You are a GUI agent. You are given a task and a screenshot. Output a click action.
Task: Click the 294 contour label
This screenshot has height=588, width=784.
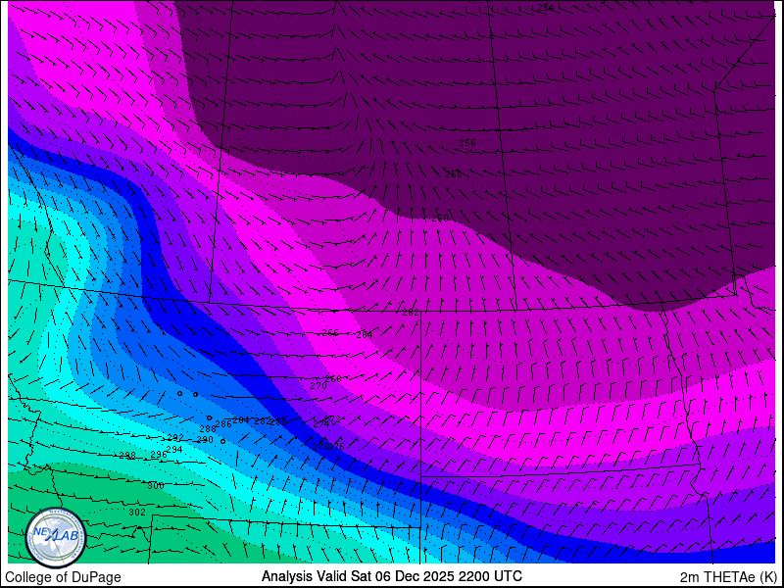174,450
